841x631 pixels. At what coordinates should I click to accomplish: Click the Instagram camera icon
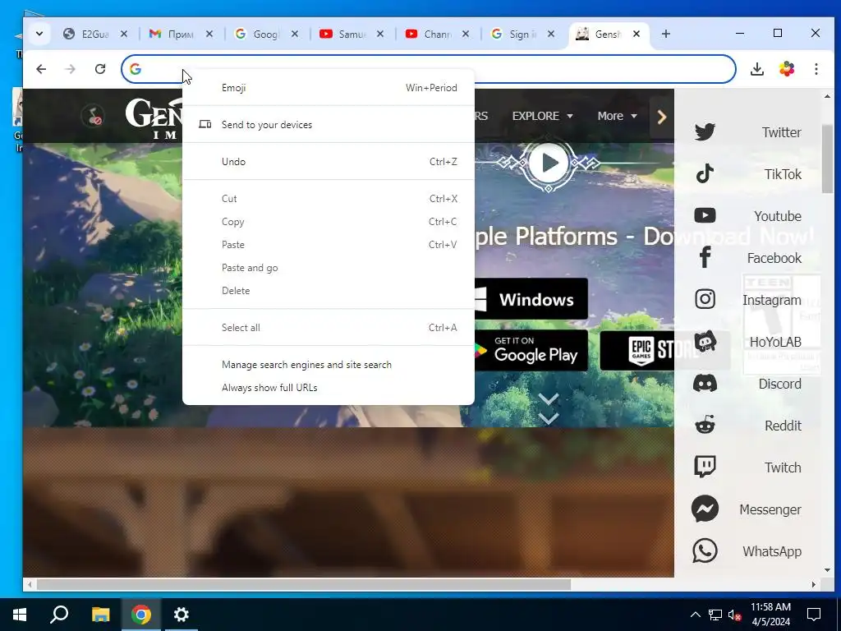click(705, 299)
